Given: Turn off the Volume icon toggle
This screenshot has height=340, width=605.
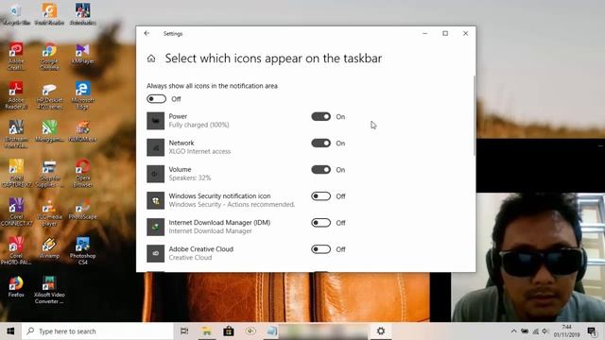Looking at the screenshot, I should pos(321,170).
